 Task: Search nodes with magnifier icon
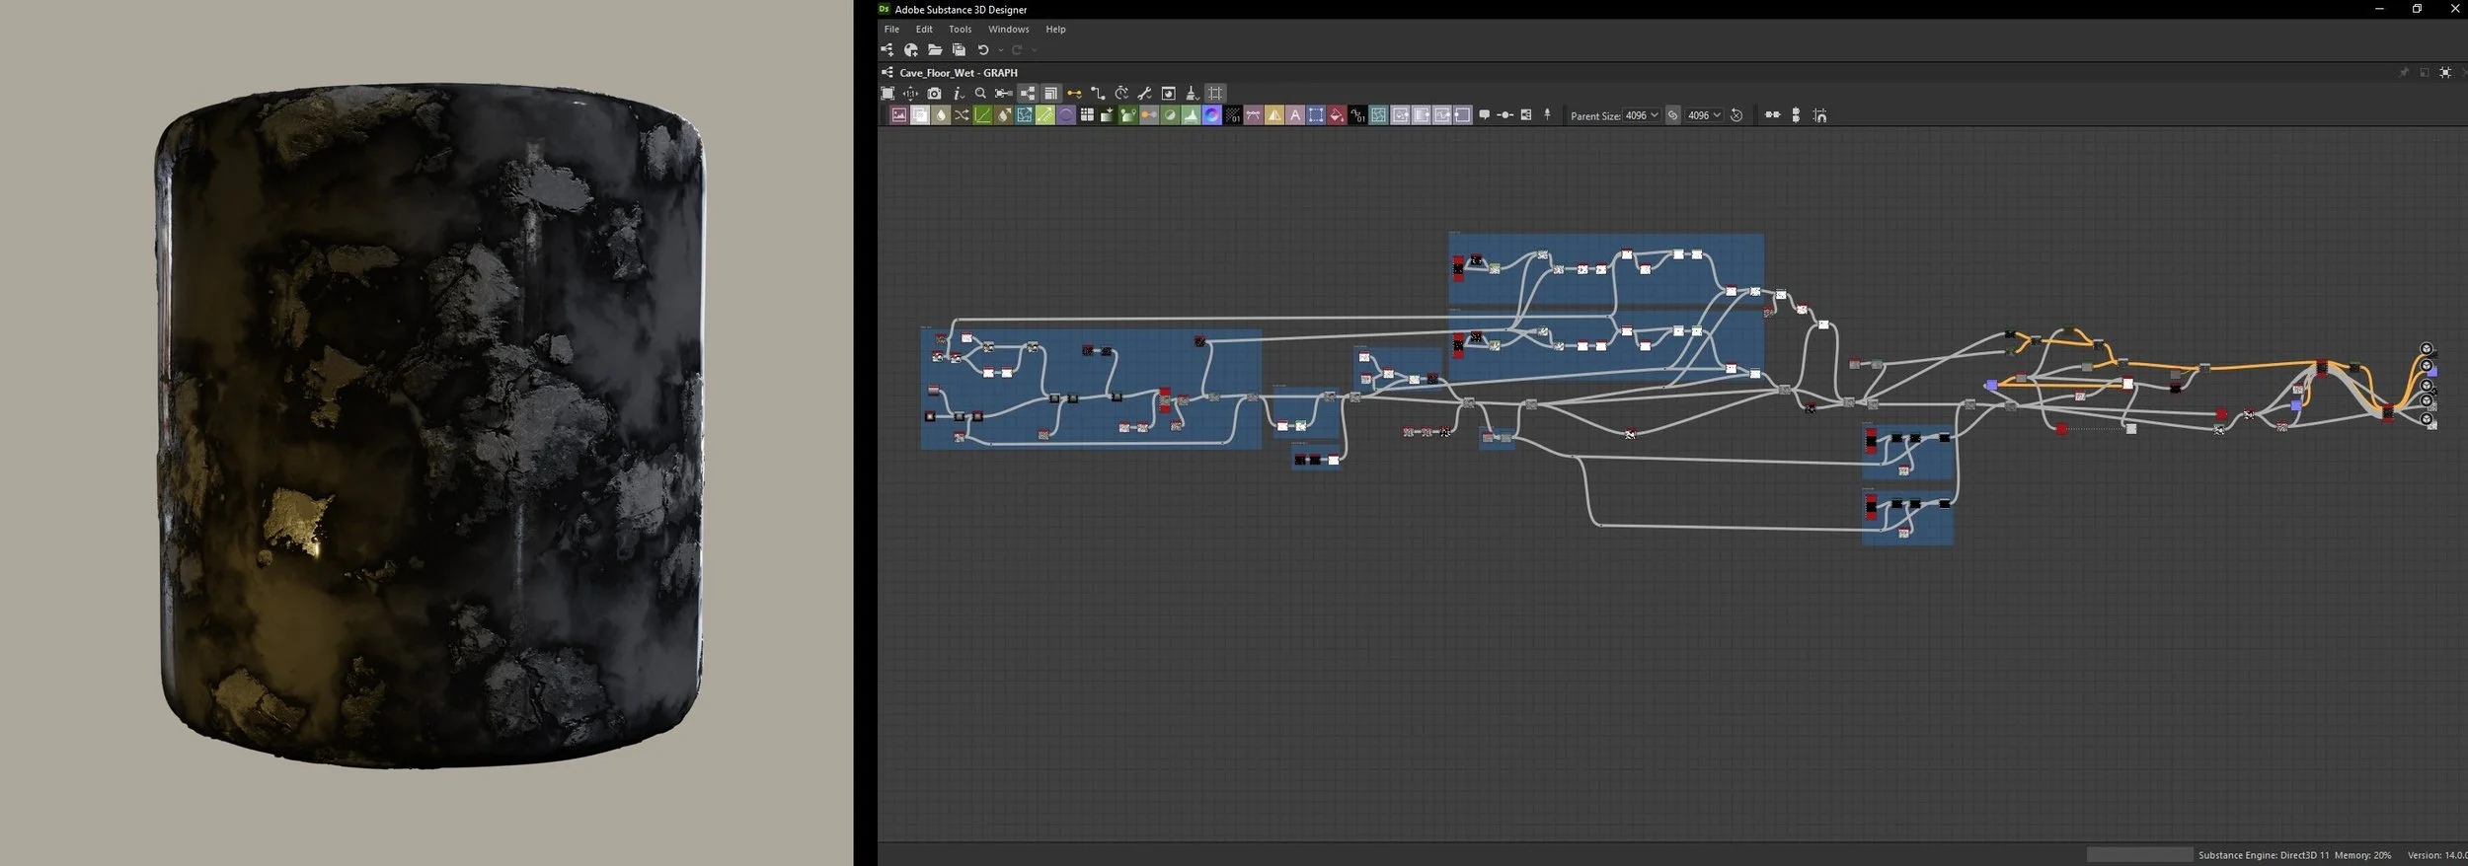980,94
